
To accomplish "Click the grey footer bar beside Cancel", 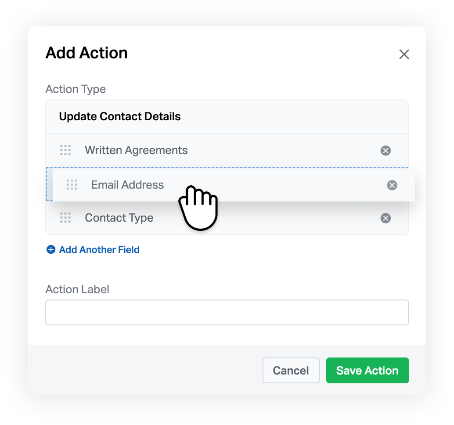I will point(145,370).
